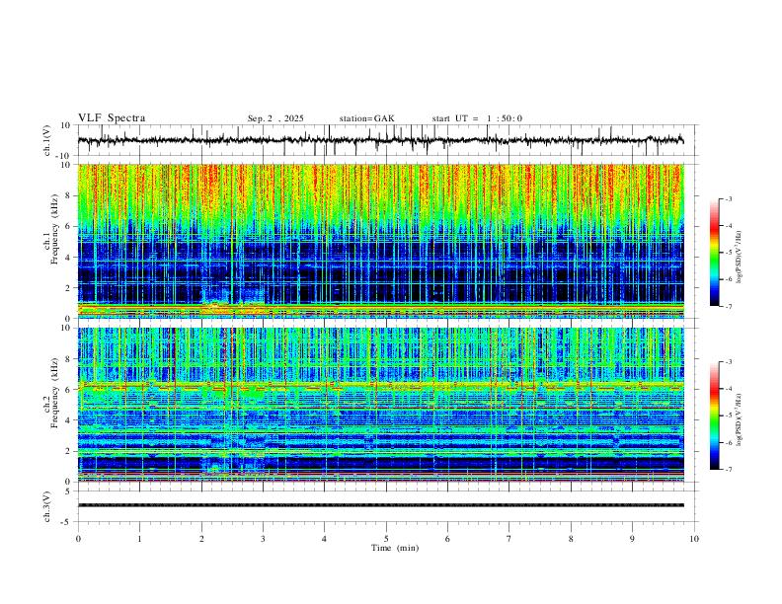The width and height of the screenshot is (782, 604).
Task: Click the log(PSD) label beside ch.1 color bar
Action: 740,257
